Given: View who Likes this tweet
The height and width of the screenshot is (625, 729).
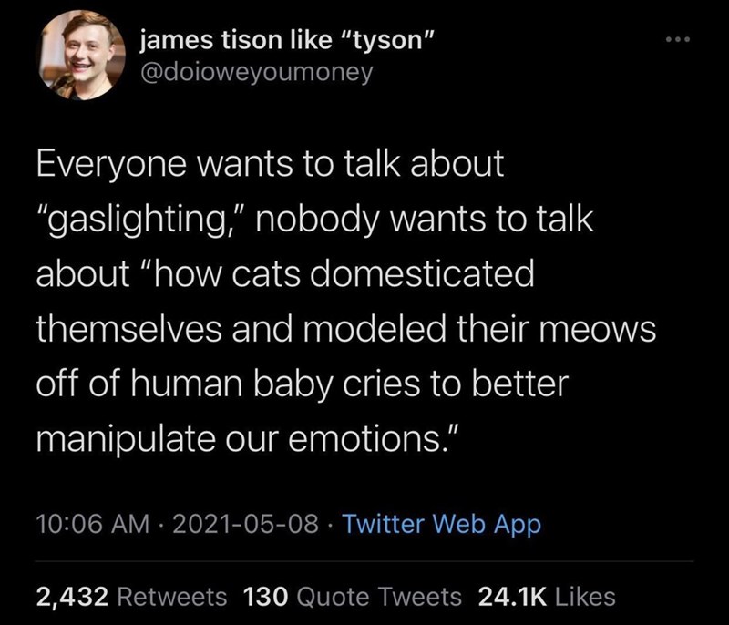Looking at the screenshot, I should point(583,597).
